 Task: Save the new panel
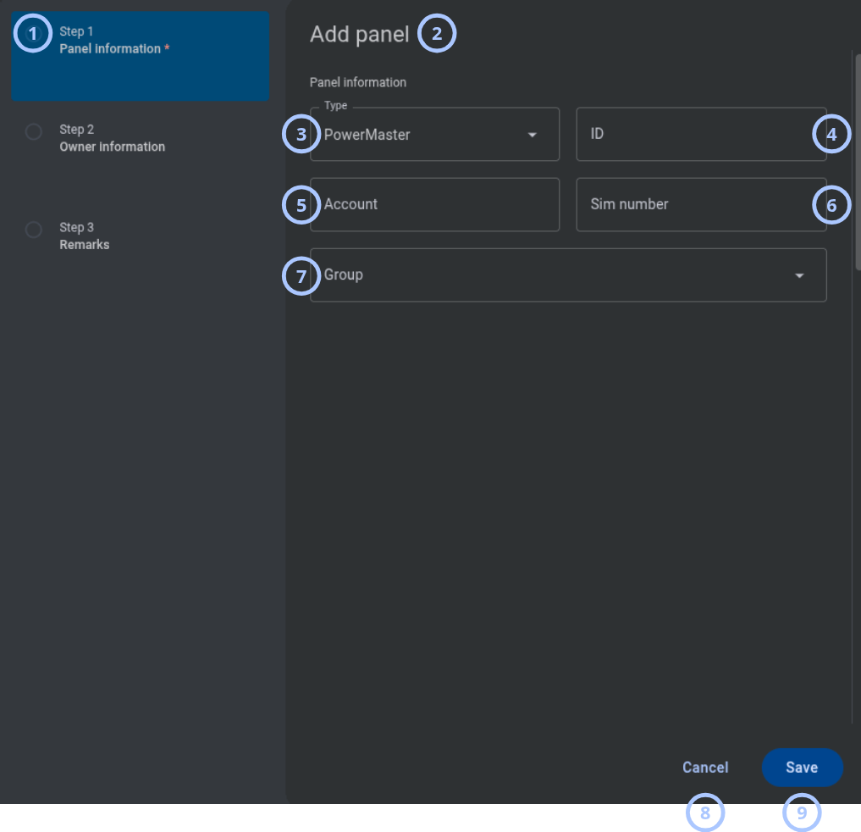[x=802, y=767]
